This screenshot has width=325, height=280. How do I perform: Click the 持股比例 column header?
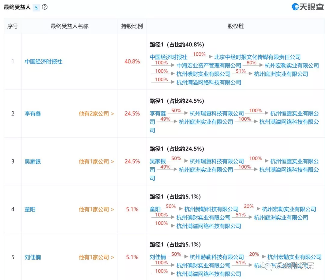tap(132, 26)
